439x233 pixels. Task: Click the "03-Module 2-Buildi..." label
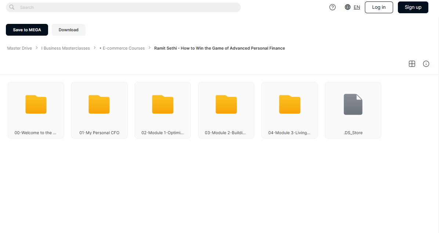[225, 133]
